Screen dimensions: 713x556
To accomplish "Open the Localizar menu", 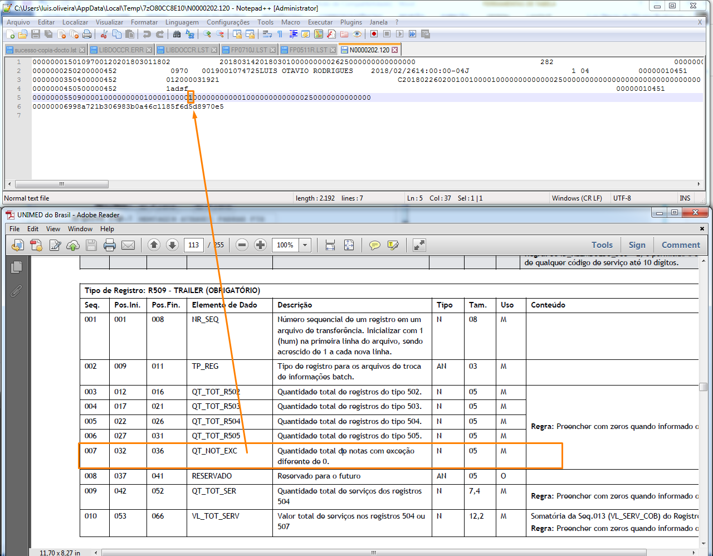I will [75, 22].
